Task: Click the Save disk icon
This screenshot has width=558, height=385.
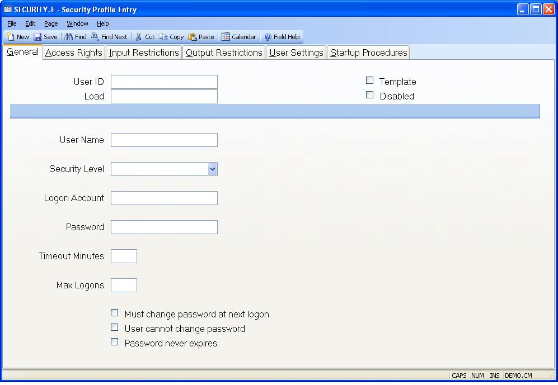Action: click(x=37, y=37)
